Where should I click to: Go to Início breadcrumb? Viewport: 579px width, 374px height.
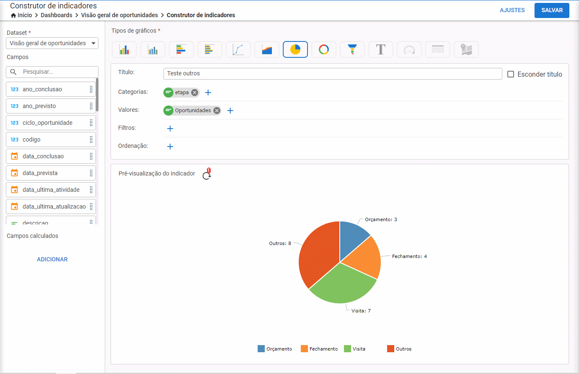tap(25, 15)
